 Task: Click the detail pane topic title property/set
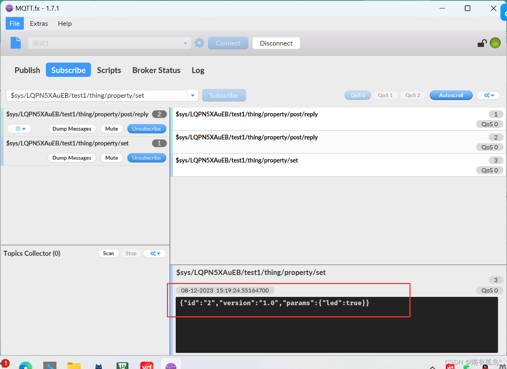[251, 272]
